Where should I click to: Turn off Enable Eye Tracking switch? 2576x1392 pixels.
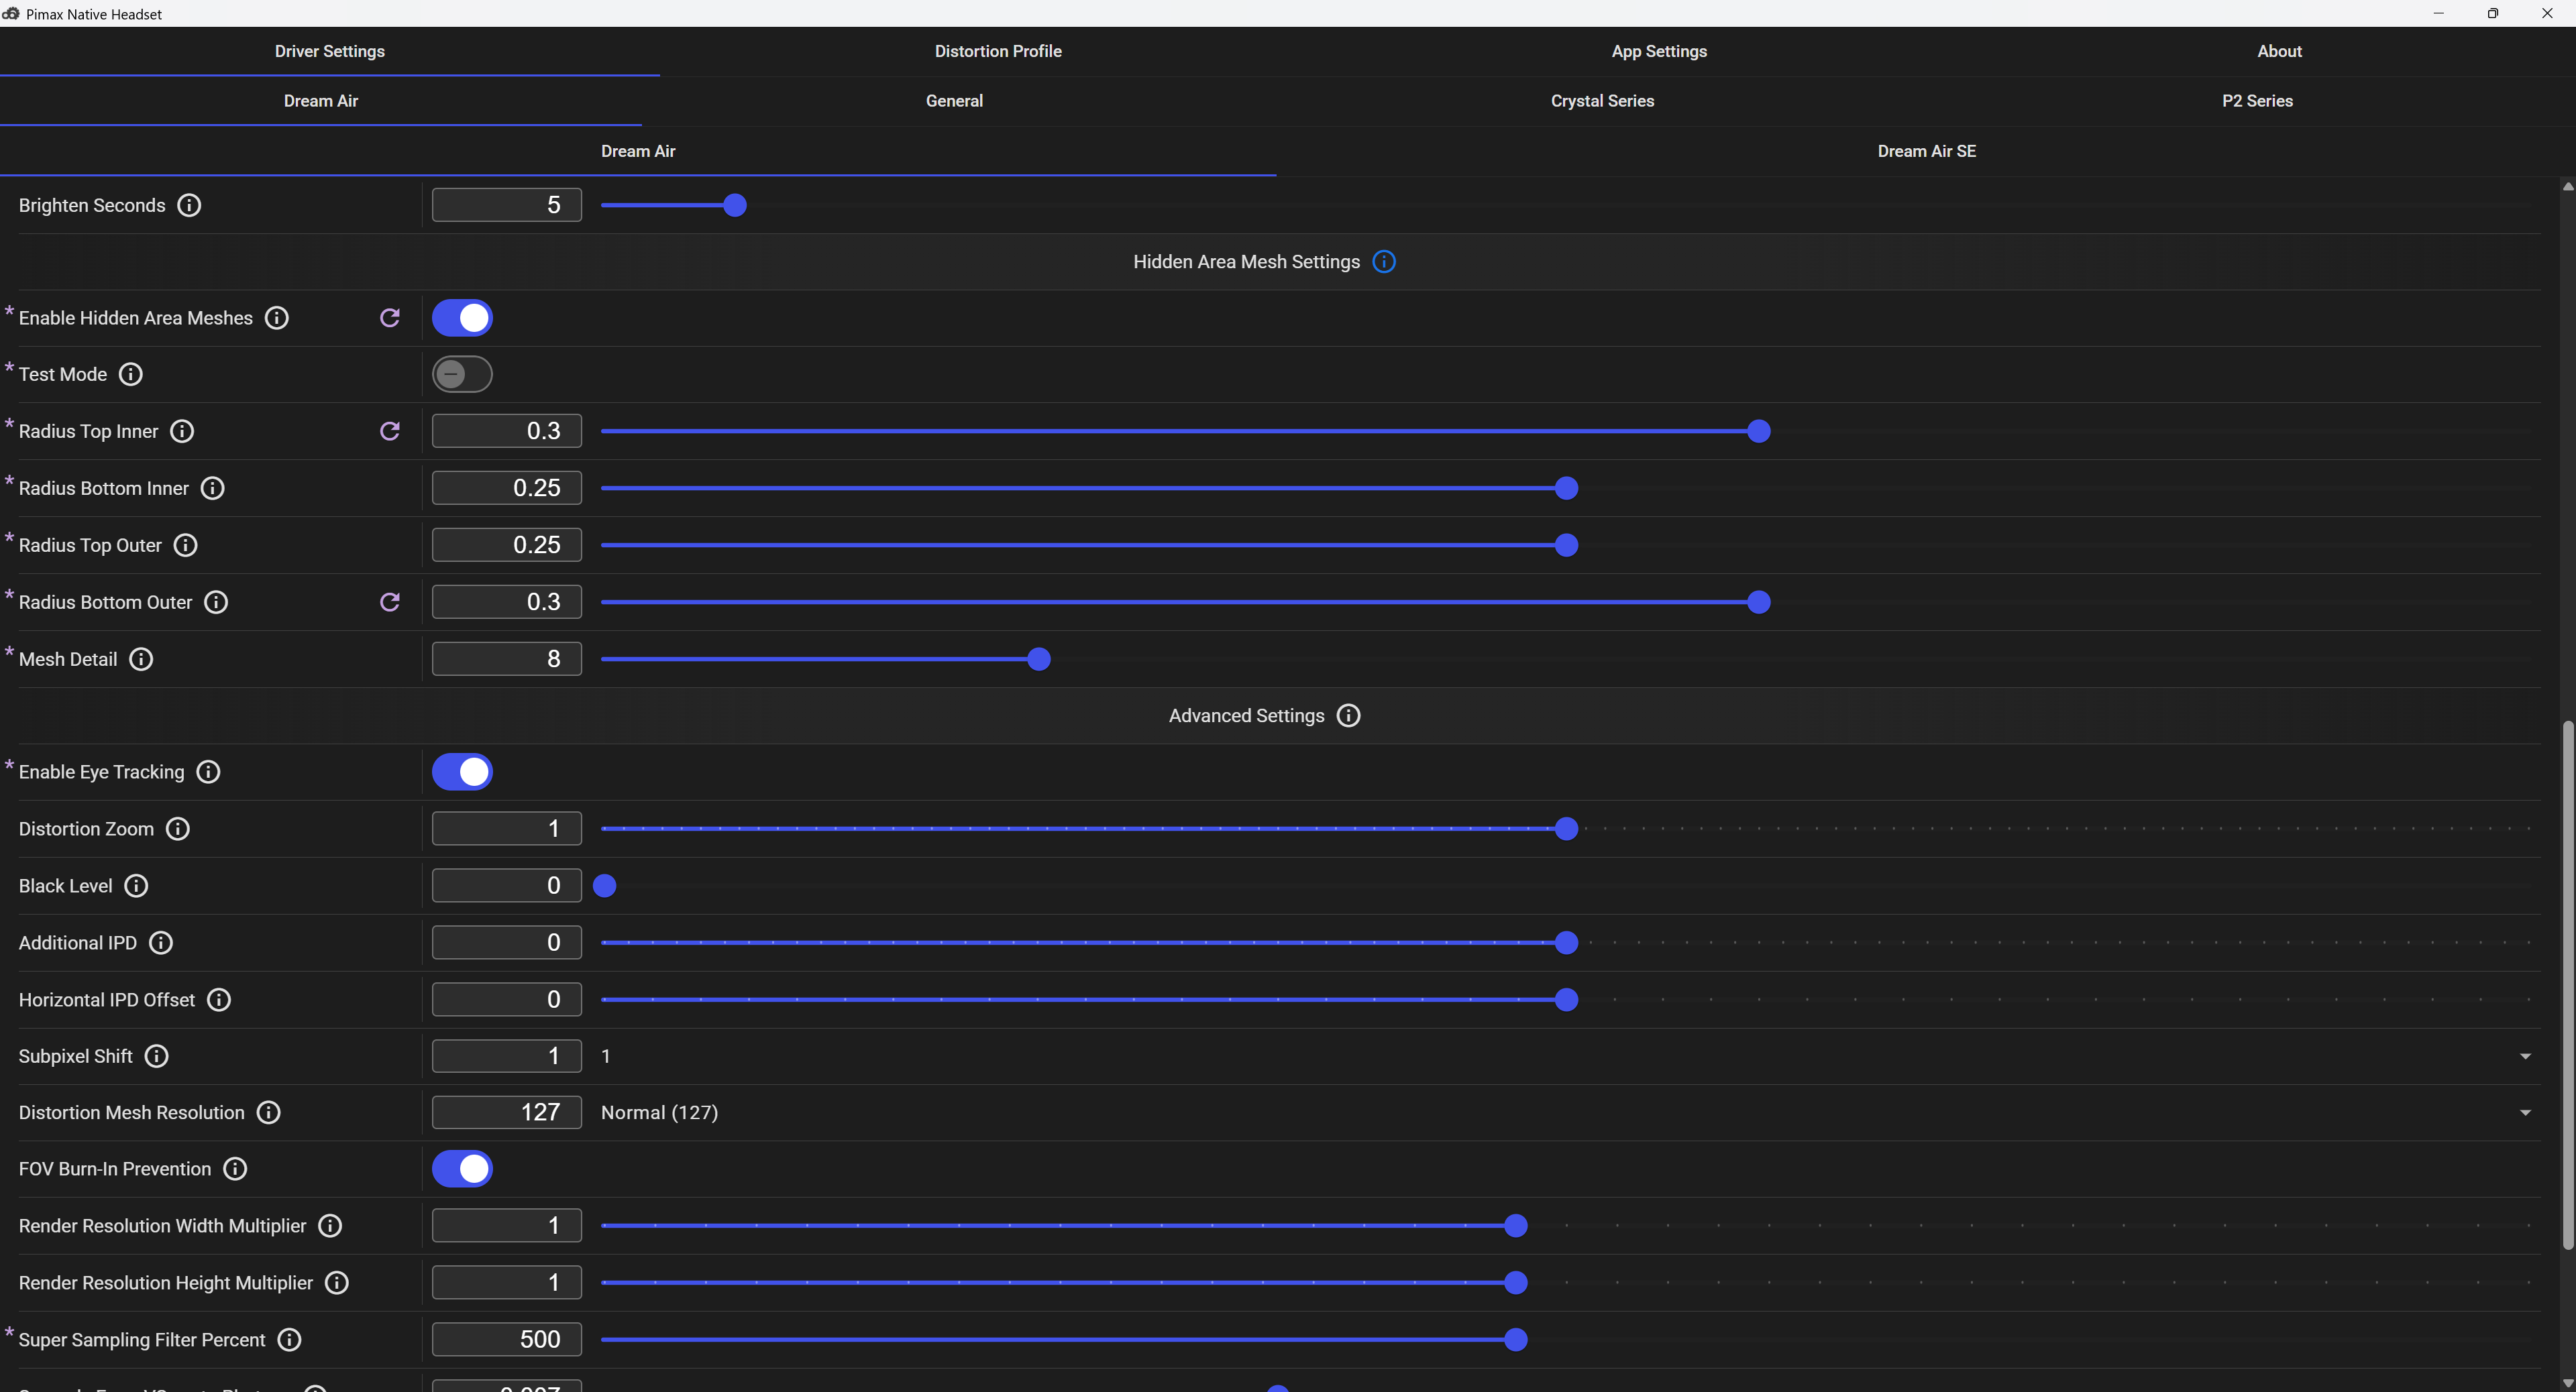(x=462, y=772)
